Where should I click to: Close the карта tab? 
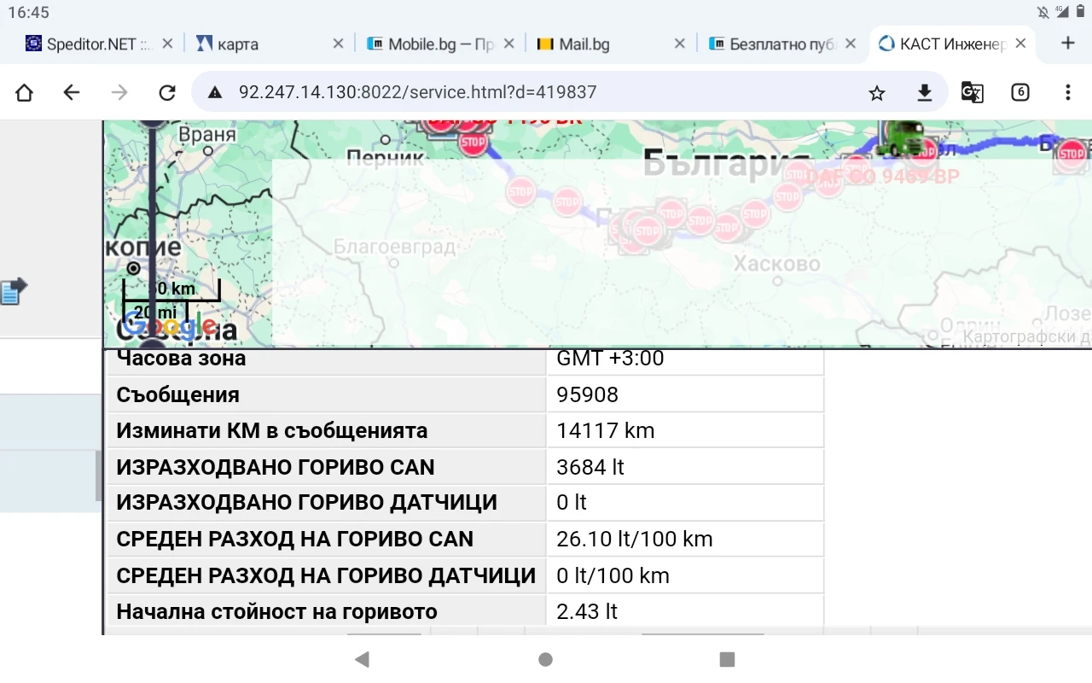pyautogui.click(x=338, y=44)
